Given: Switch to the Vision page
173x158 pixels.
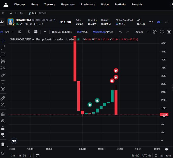Looking at the screenshot, I should [105, 5].
